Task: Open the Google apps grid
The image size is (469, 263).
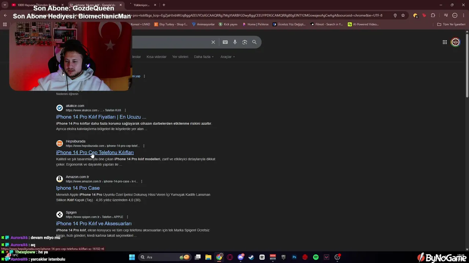Action: pos(444,42)
